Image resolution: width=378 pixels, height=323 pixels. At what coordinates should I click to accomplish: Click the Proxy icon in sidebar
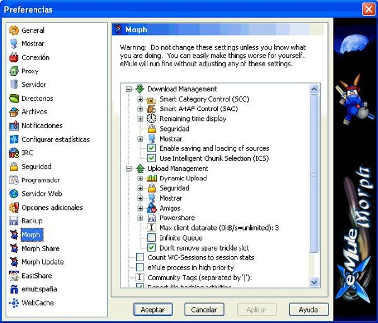(14, 71)
